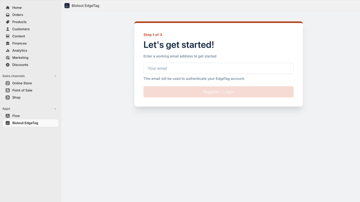The width and height of the screenshot is (360, 202).
Task: Expand the Apps section
Action: pyautogui.click(x=55, y=109)
